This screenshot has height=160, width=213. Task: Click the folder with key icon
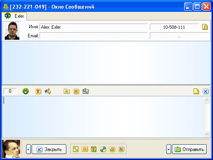click(86, 91)
